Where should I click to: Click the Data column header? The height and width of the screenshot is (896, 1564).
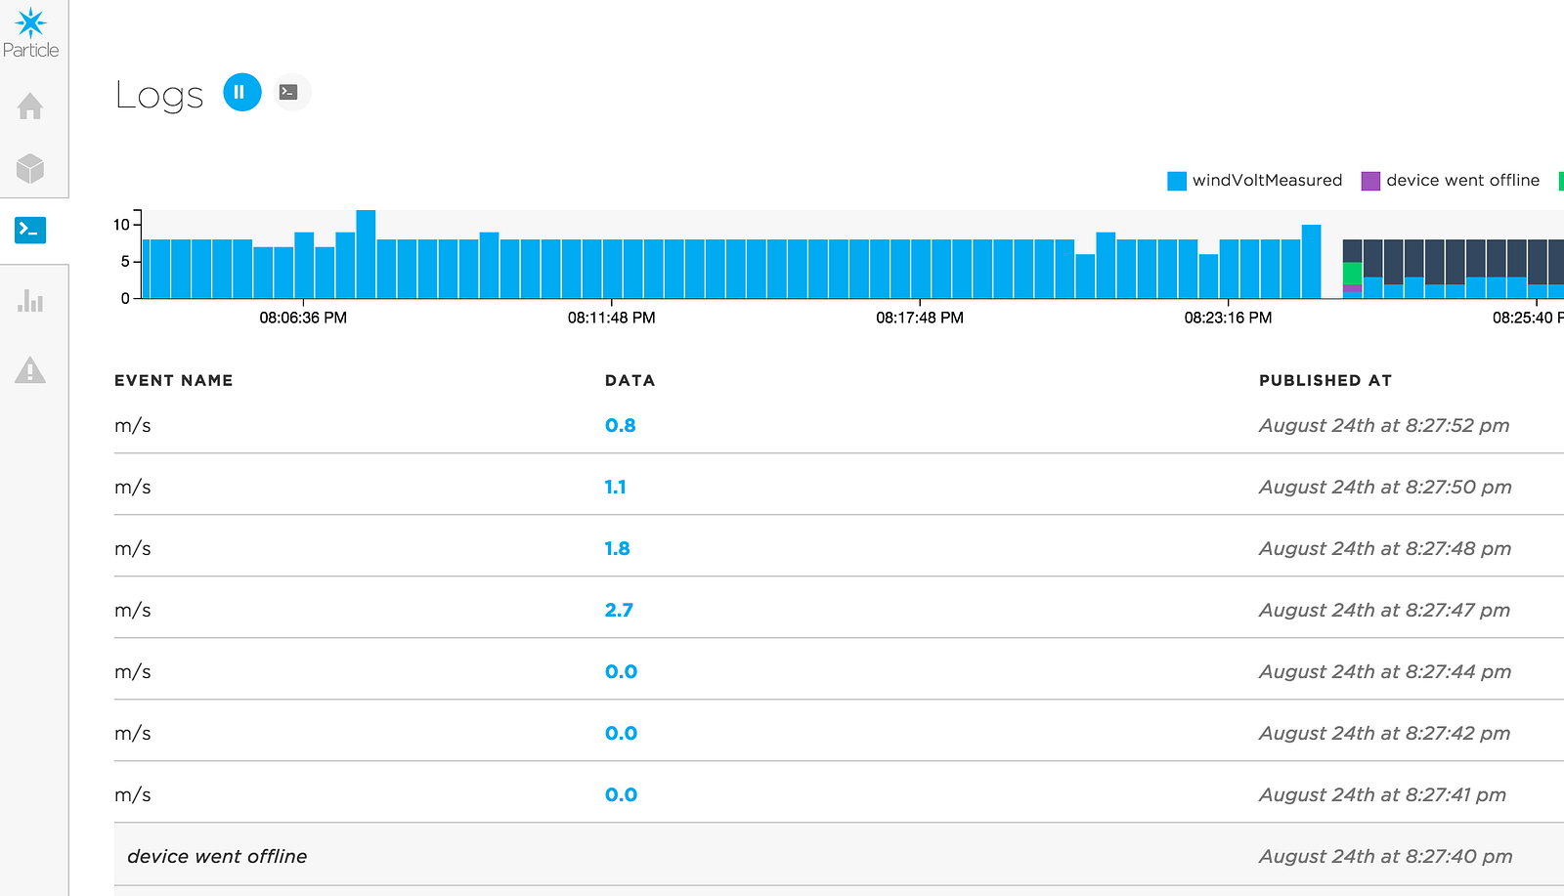630,380
